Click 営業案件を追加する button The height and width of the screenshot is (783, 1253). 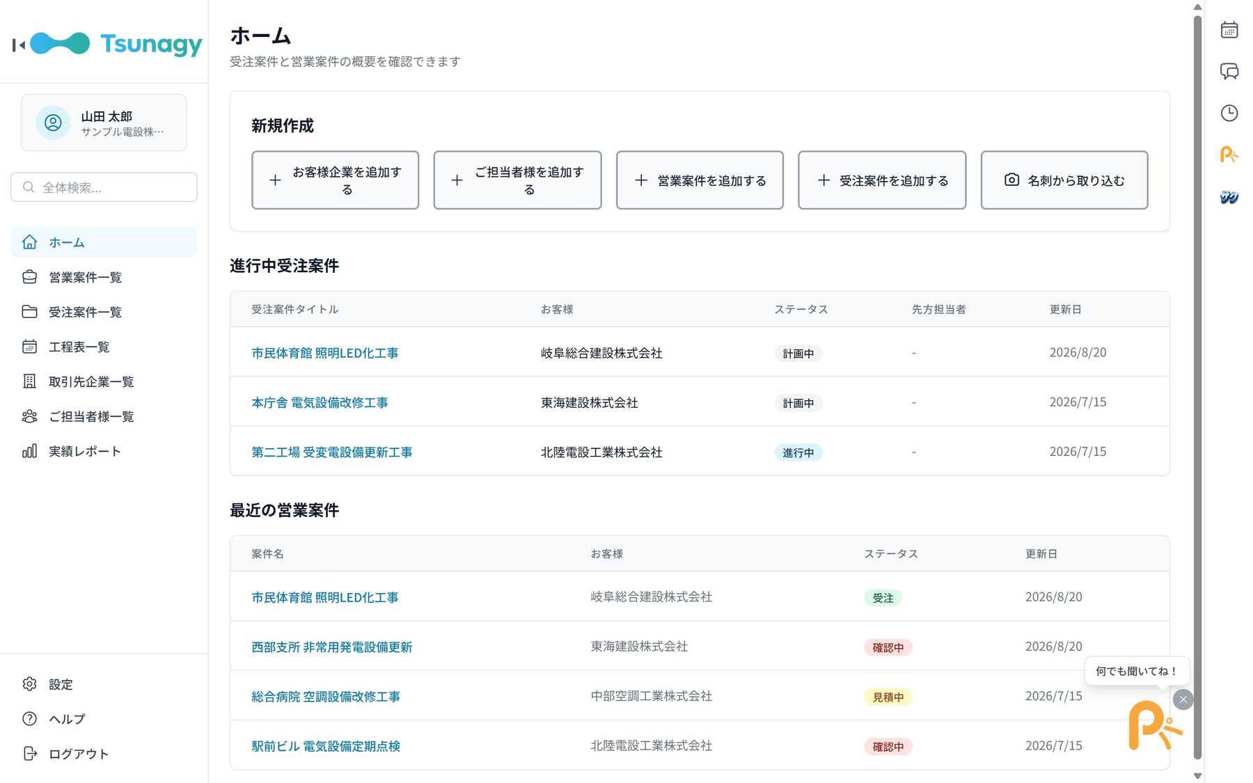coord(700,180)
